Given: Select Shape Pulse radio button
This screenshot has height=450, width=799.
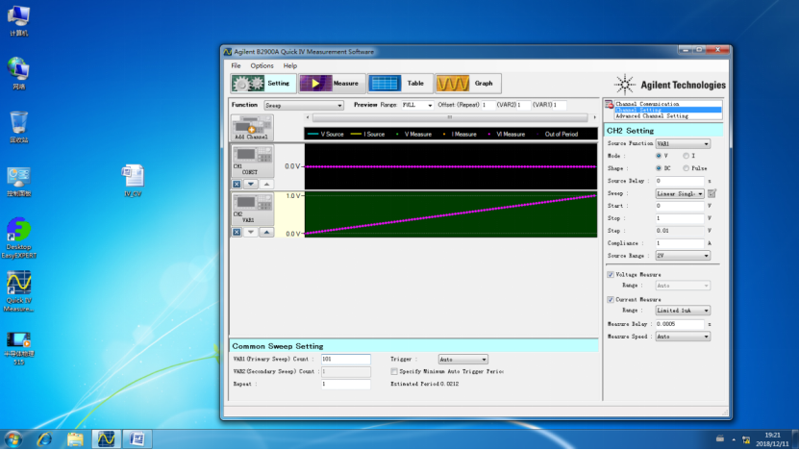Looking at the screenshot, I should pyautogui.click(x=686, y=168).
